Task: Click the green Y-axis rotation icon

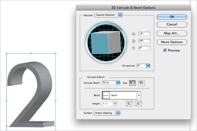Action: (133, 41)
